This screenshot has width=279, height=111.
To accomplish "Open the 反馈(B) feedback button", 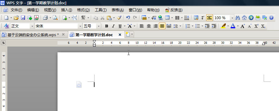I will click(x=174, y=10).
